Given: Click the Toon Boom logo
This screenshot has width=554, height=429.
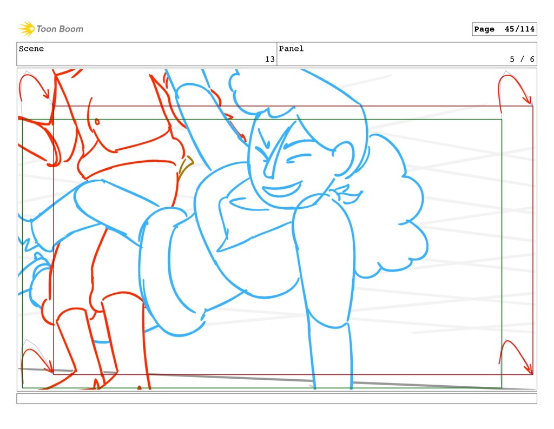Looking at the screenshot, I should [51, 29].
